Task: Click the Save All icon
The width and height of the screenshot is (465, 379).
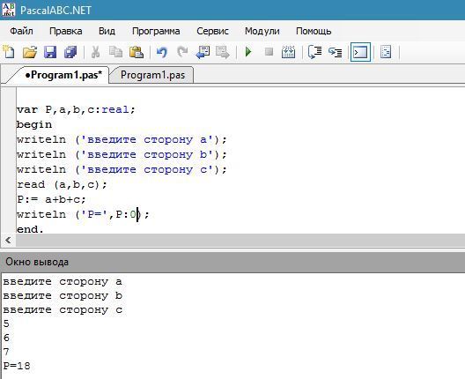Action: click(x=70, y=52)
